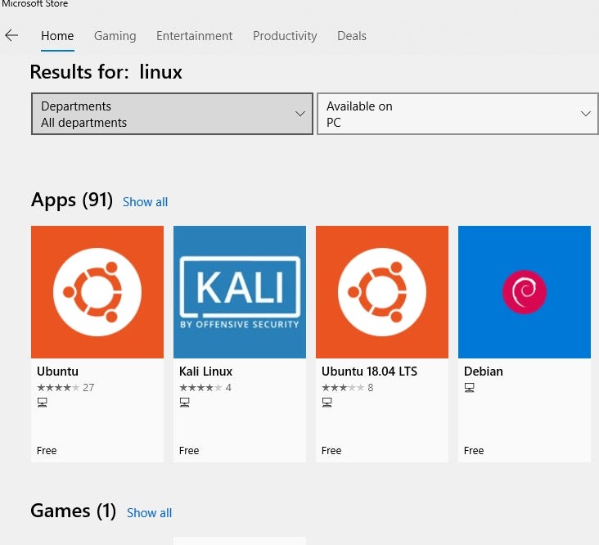Open the Ubuntu 18.04 LTS logo tile
Viewport: 599px width, 545px height.
point(382,292)
